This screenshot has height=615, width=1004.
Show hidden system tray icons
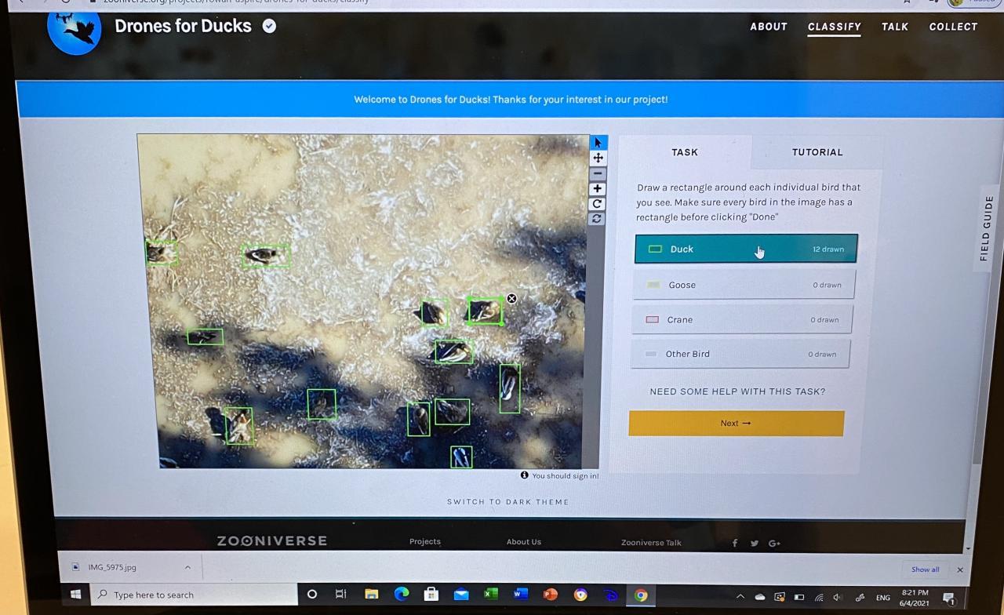[x=740, y=597]
